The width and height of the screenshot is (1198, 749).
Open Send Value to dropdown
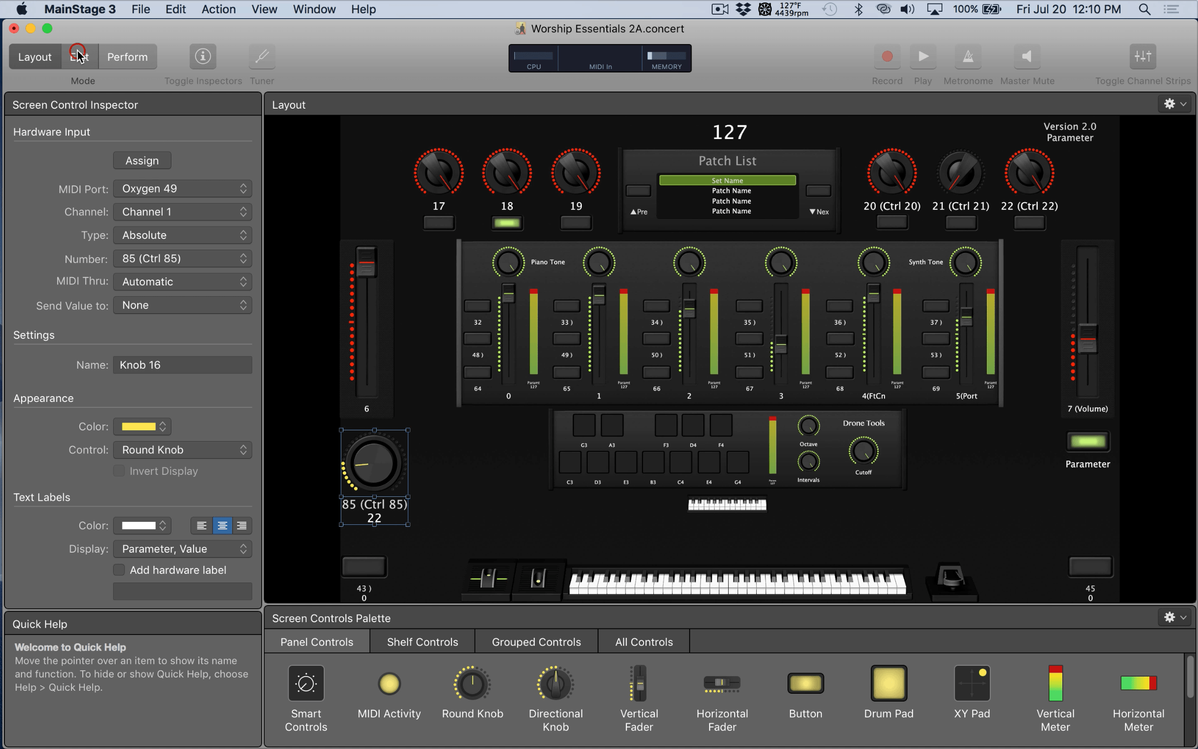coord(182,305)
